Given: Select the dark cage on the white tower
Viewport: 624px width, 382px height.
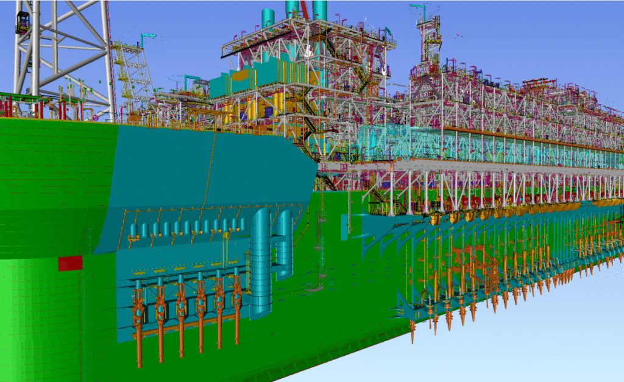Looking at the screenshot, I should (23, 23).
